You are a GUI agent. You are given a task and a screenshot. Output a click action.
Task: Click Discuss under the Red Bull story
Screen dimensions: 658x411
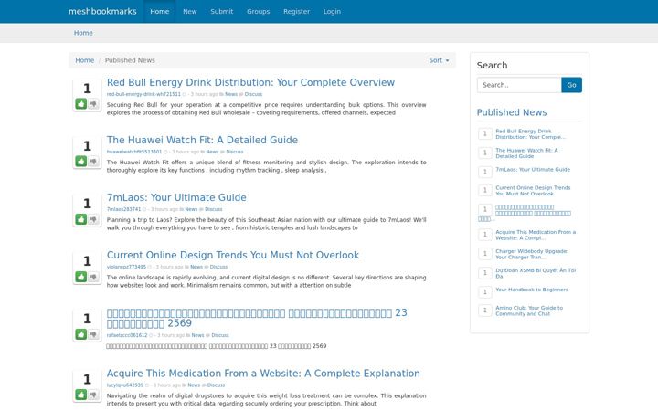pyautogui.click(x=253, y=94)
